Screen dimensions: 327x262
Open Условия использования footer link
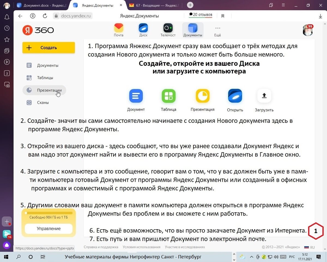click(141, 247)
